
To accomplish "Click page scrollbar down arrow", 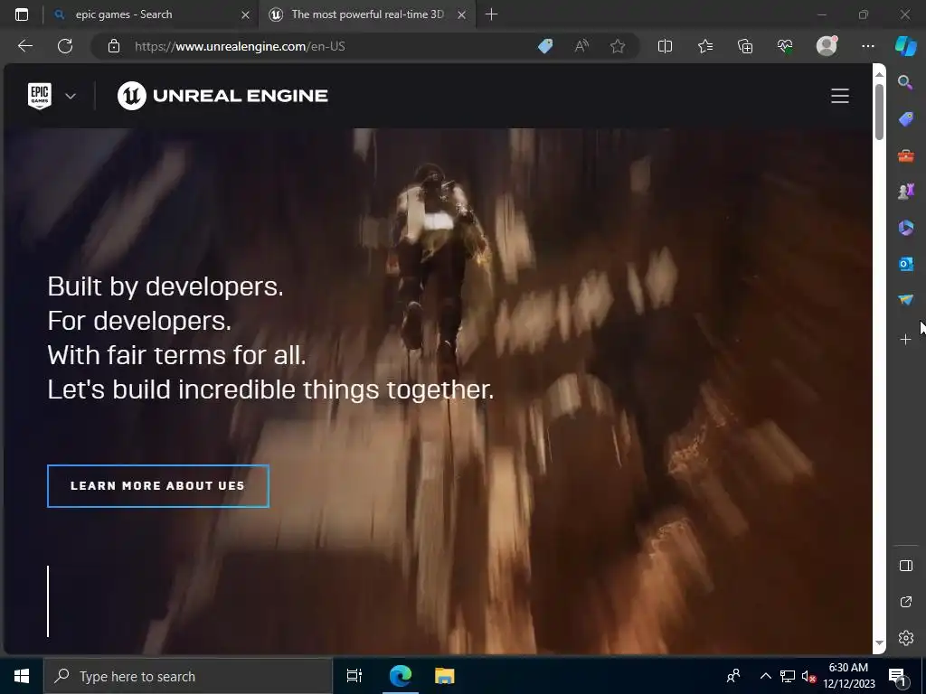I will [879, 643].
